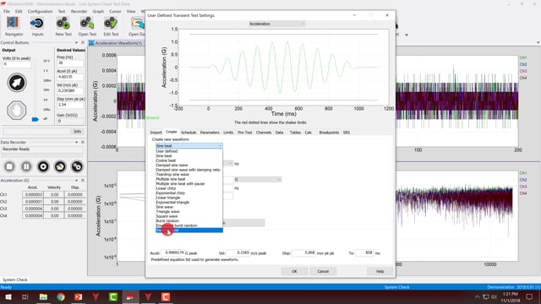Open the Inputs toolbar icon

click(37, 26)
